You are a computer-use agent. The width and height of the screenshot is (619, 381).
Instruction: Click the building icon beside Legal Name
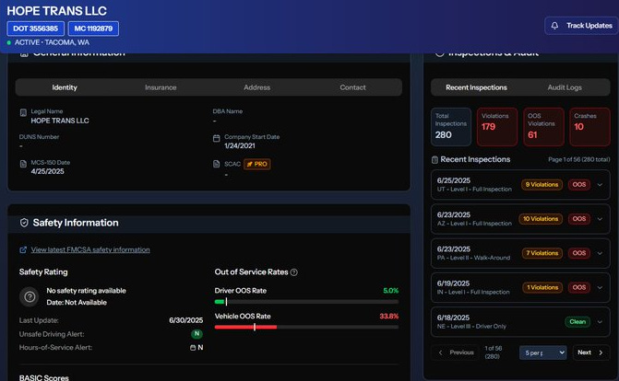23,112
